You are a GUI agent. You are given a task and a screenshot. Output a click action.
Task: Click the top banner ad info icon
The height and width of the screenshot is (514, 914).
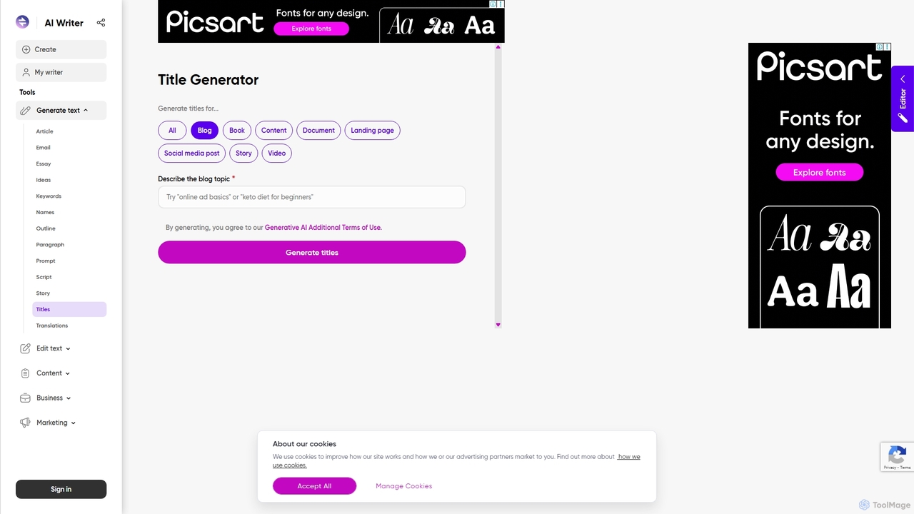pos(493,4)
